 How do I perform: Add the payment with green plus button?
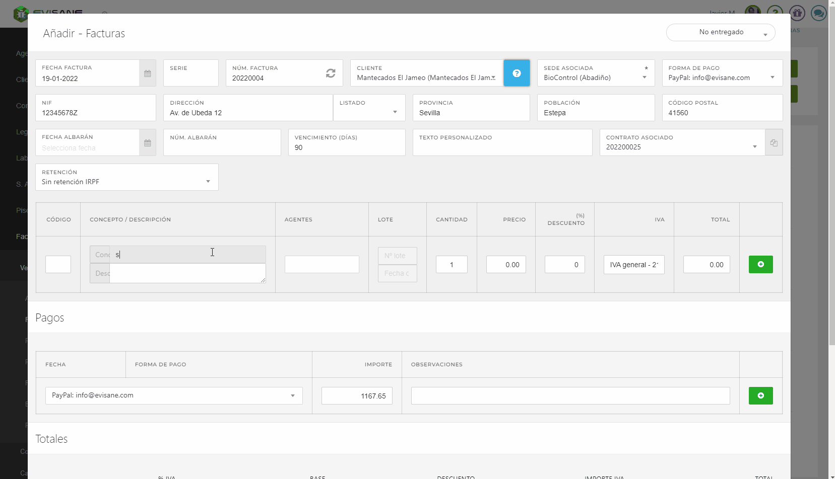click(x=760, y=396)
